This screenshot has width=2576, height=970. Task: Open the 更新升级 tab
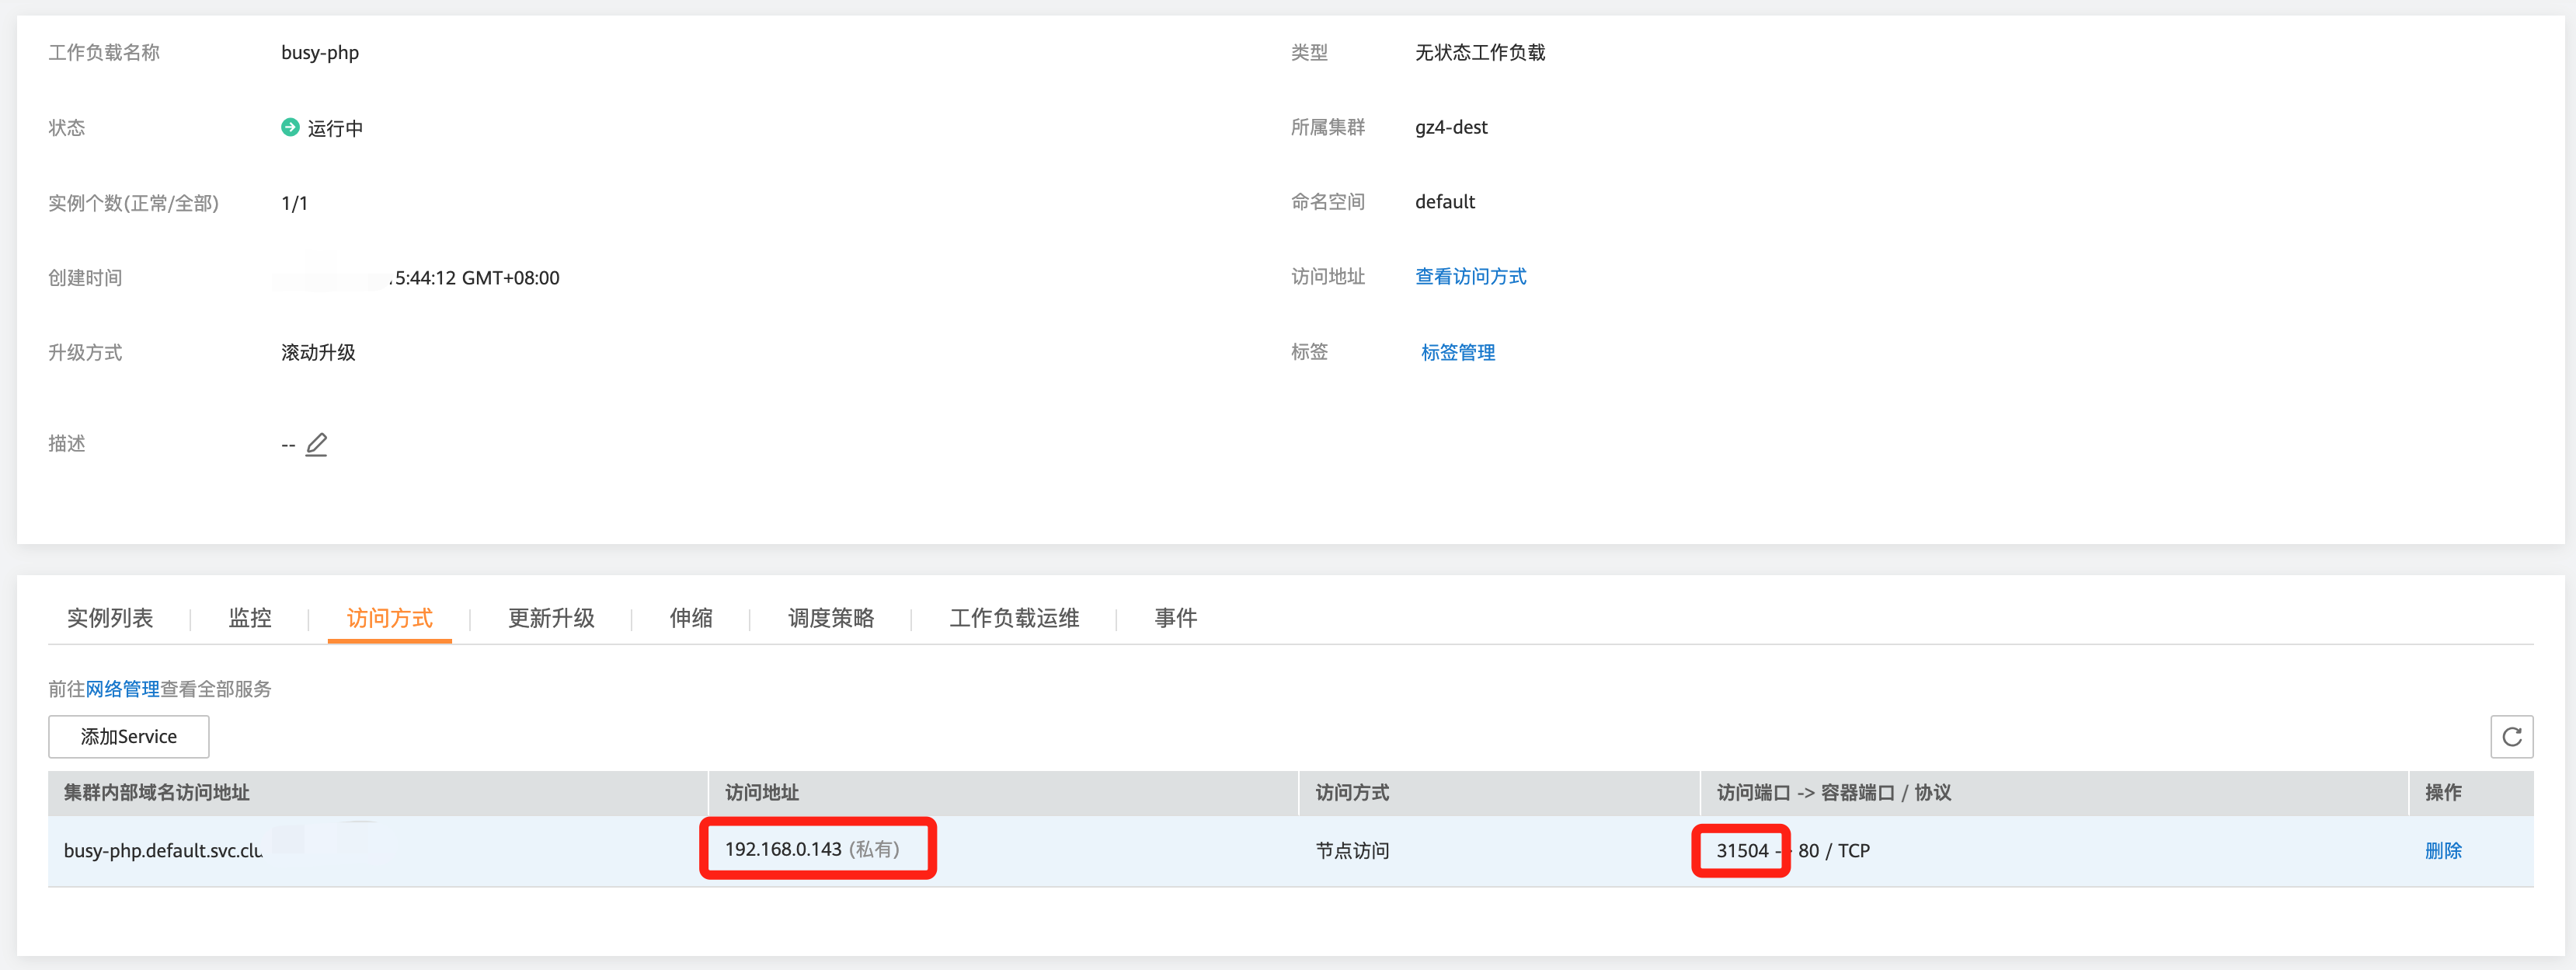[551, 618]
